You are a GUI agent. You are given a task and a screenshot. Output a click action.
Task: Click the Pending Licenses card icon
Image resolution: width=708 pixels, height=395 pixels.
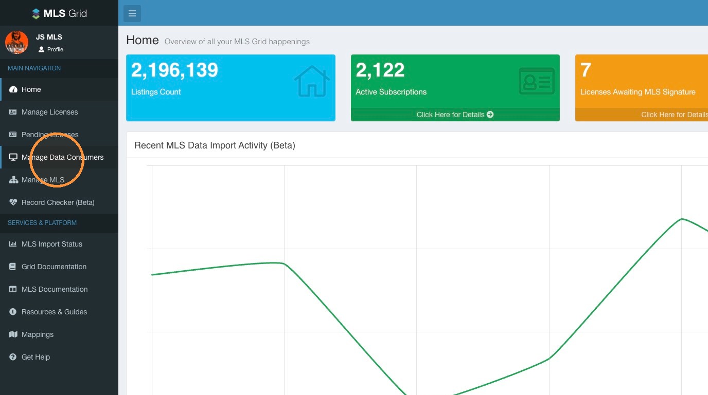coord(13,135)
